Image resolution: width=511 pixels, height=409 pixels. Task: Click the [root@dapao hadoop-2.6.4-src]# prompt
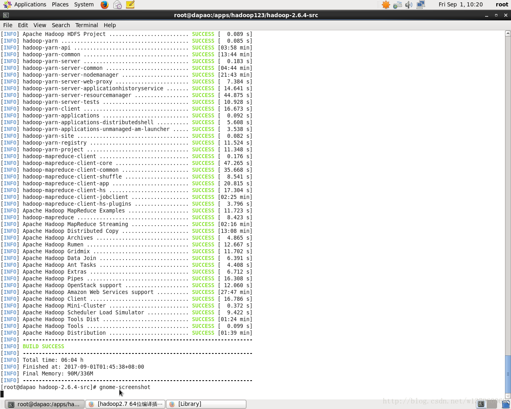[x=48, y=387]
